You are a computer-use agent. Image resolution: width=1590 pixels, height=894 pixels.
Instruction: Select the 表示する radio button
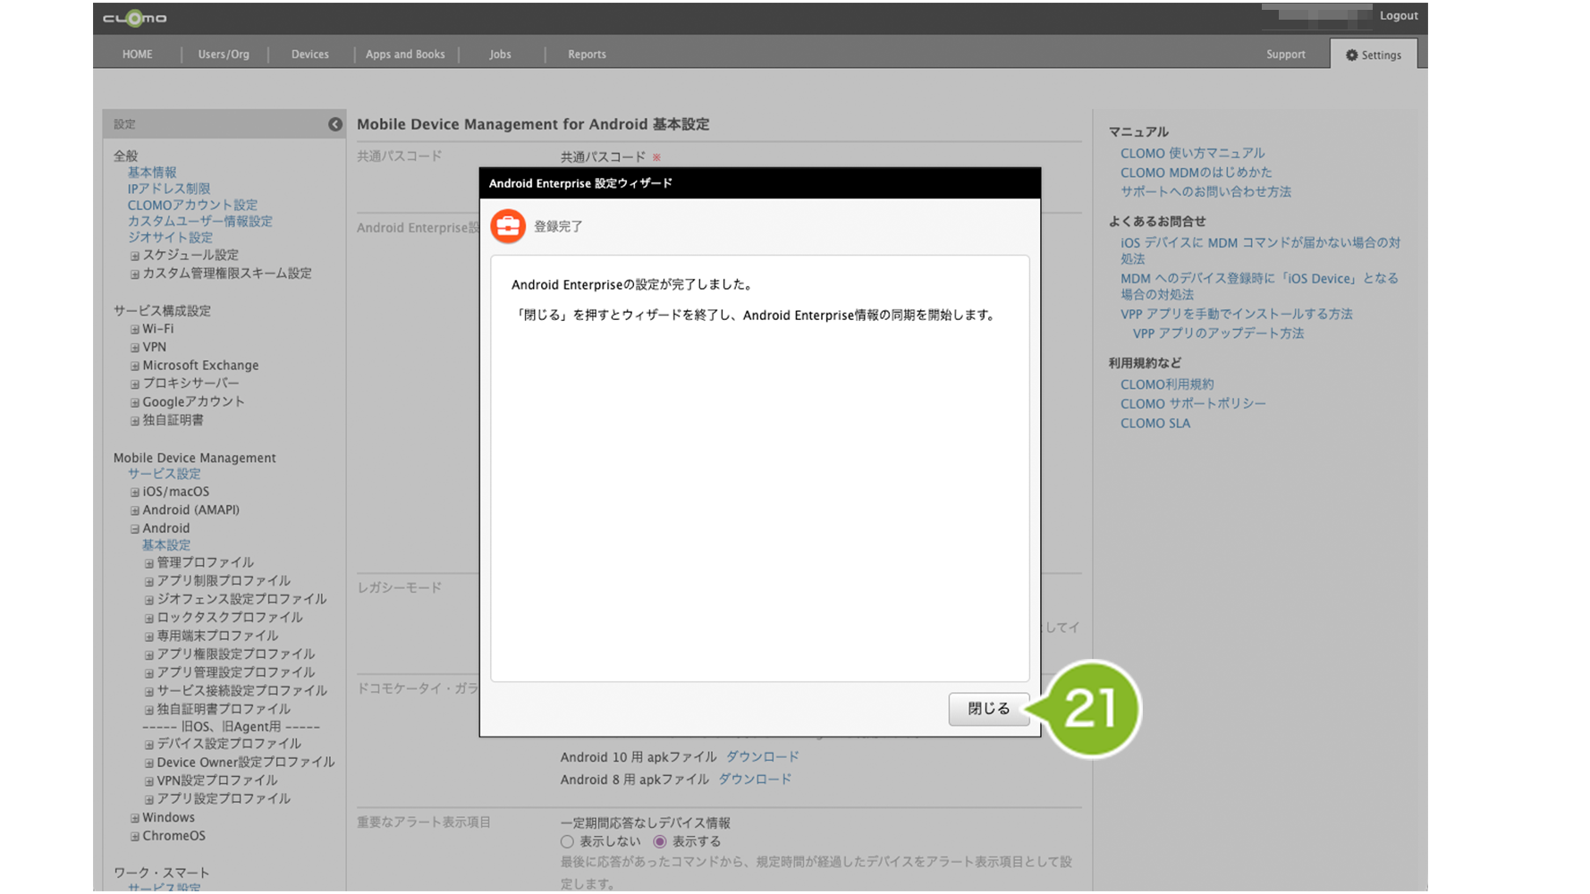[x=660, y=842]
